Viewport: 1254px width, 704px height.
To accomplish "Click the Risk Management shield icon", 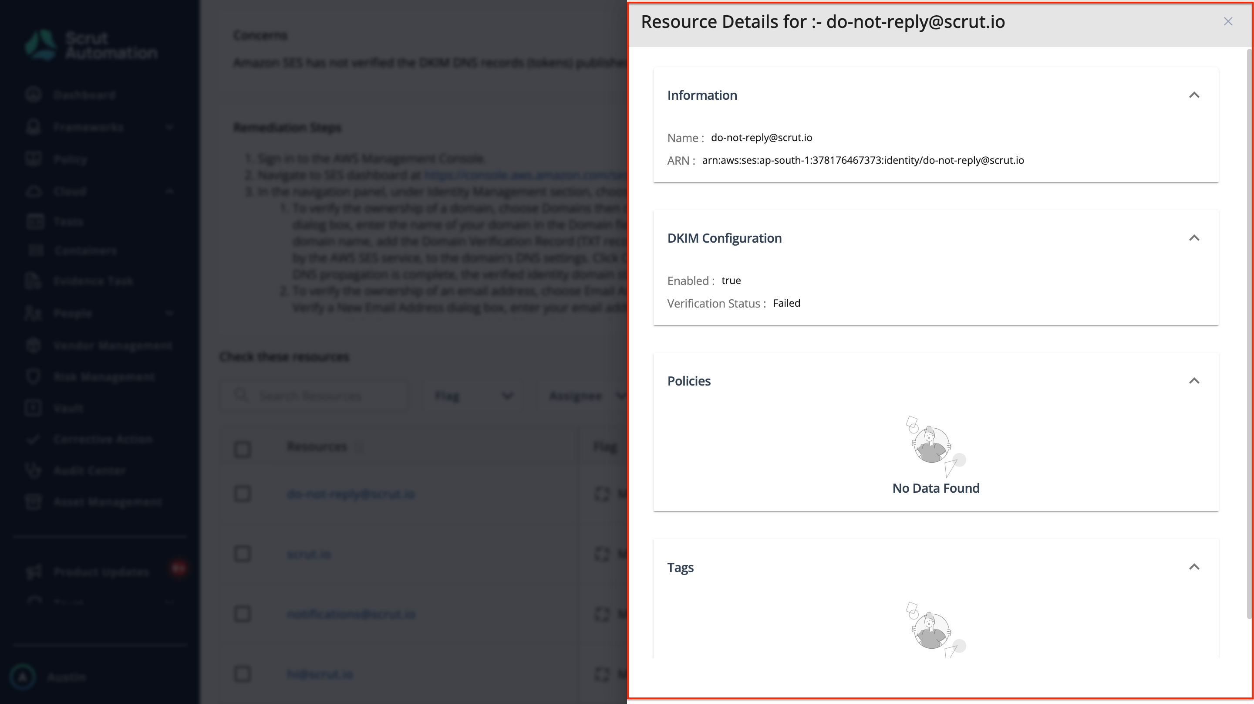I will click(x=34, y=376).
